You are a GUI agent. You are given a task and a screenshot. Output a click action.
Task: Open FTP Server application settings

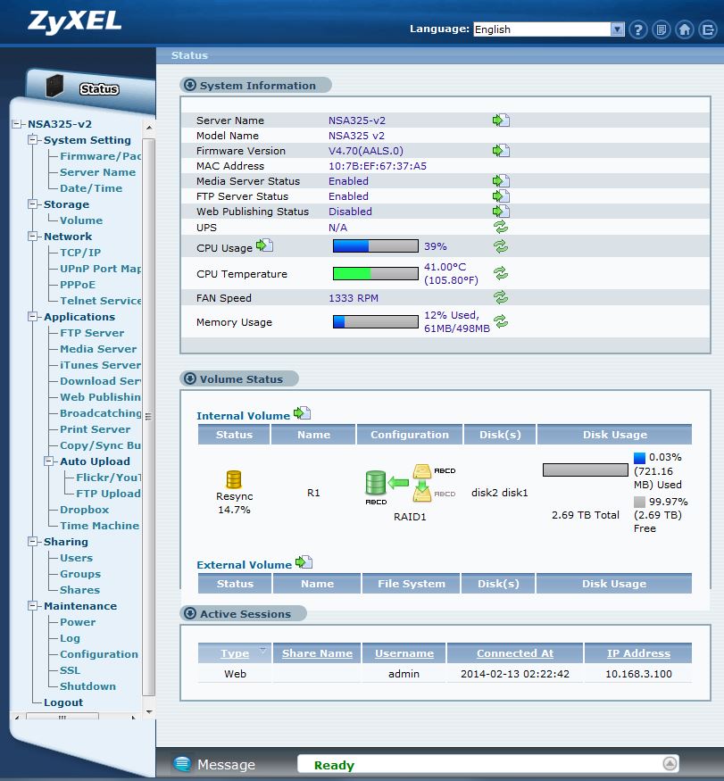(92, 333)
